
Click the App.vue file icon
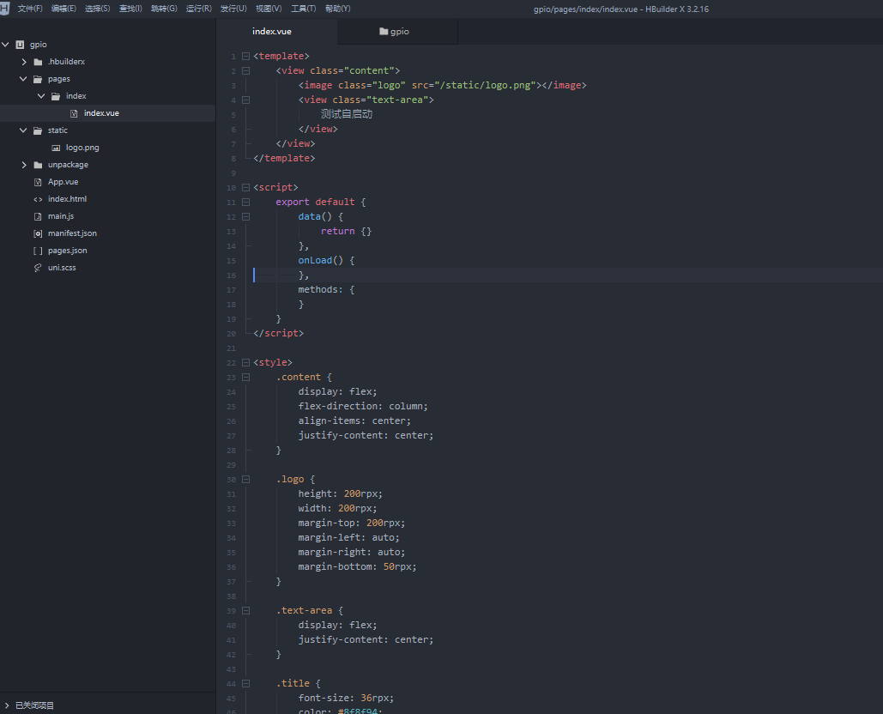(38, 182)
